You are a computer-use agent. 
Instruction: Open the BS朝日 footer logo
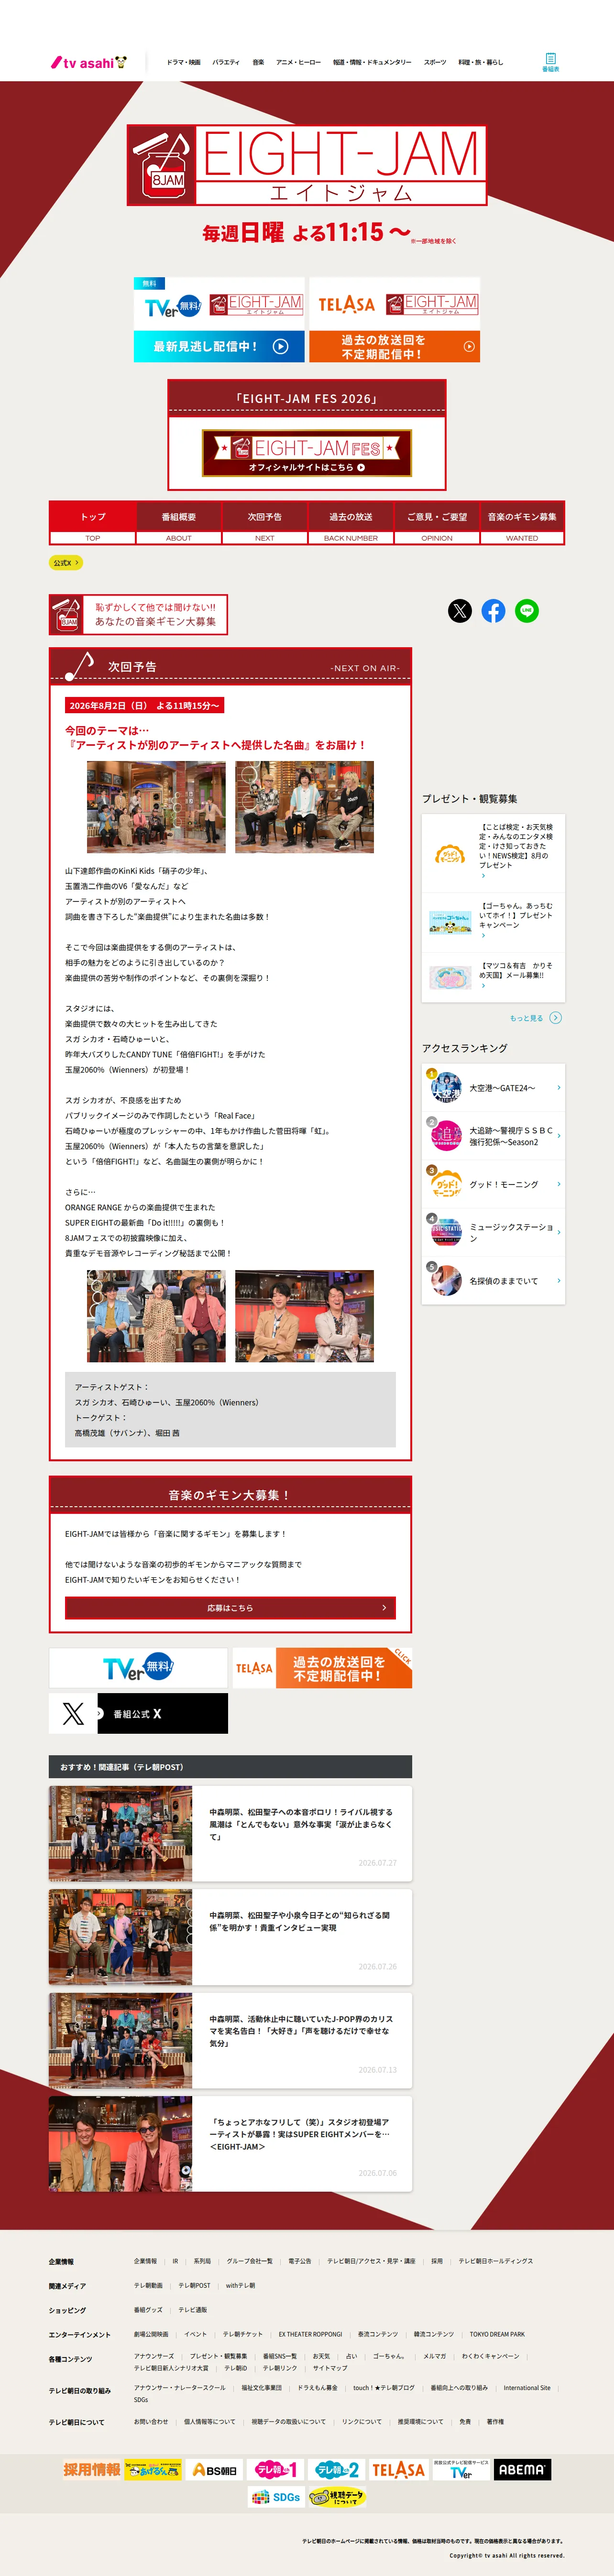tap(215, 2470)
